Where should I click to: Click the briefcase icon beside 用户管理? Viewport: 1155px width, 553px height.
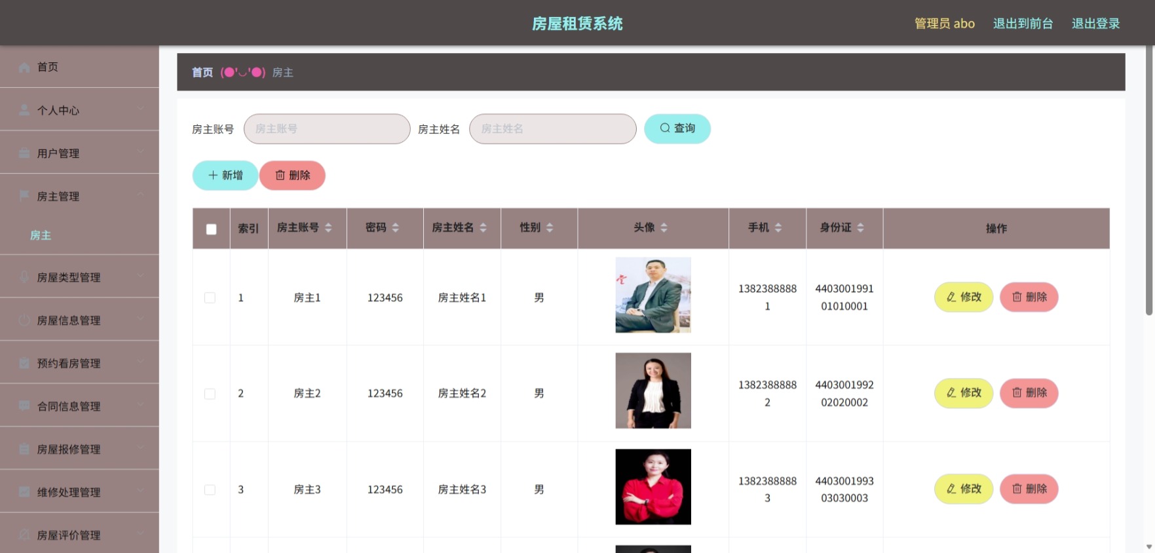[x=24, y=153]
